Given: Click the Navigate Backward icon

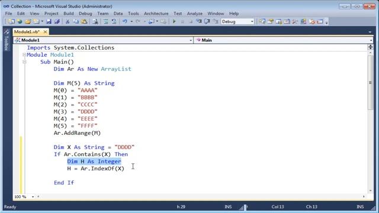Looking at the screenshot, I should coord(152,21).
